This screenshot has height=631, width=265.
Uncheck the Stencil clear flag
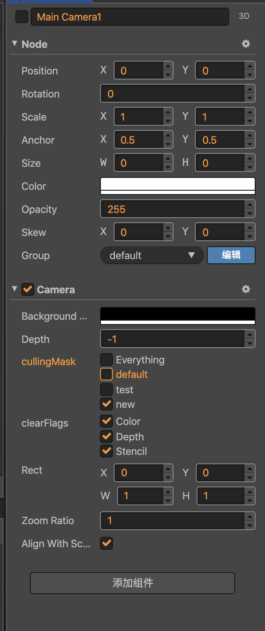pos(106,451)
